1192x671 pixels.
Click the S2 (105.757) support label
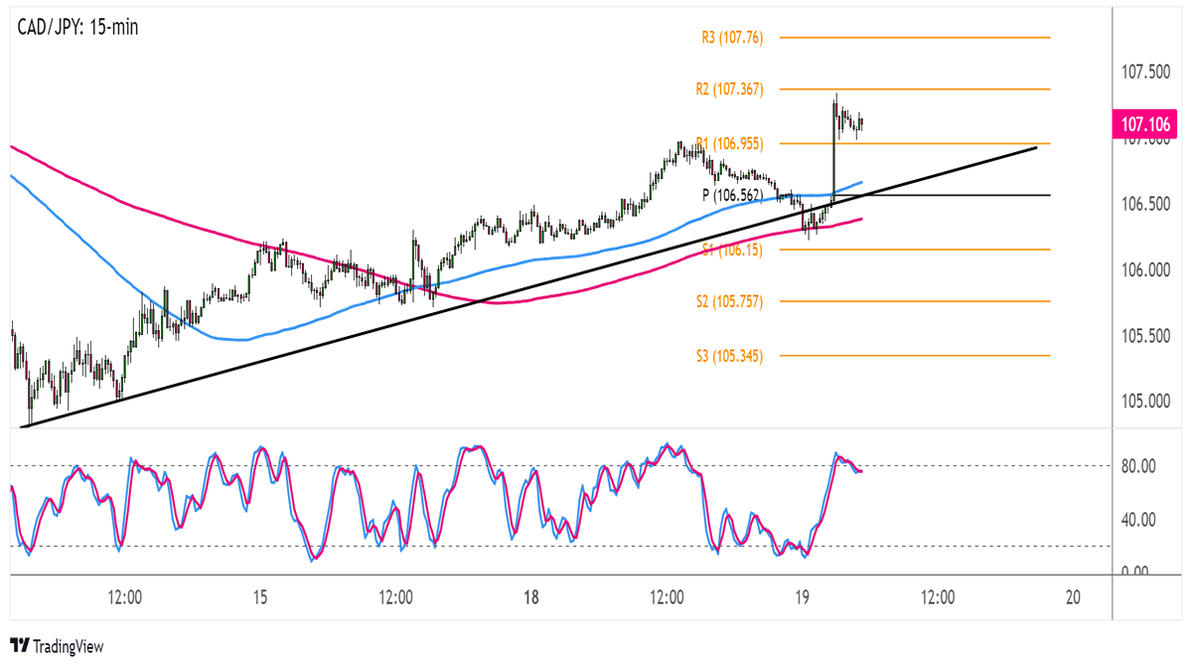(729, 301)
